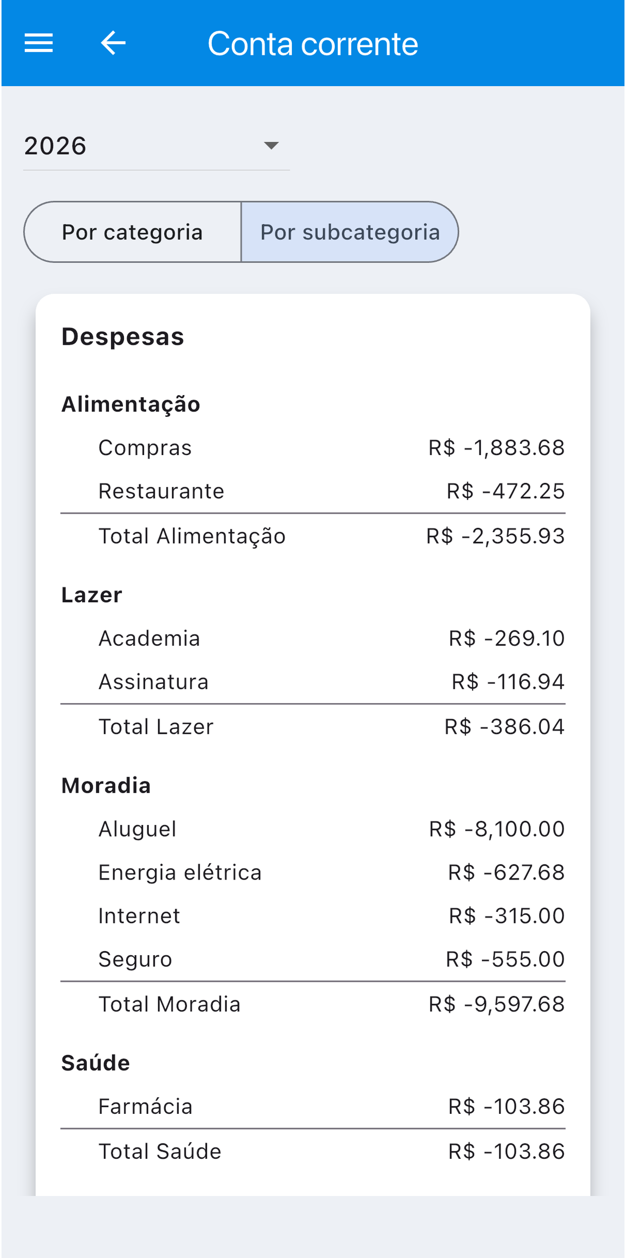This screenshot has height=1258, width=626.
Task: Open the Compras expense row
Action: [312, 448]
